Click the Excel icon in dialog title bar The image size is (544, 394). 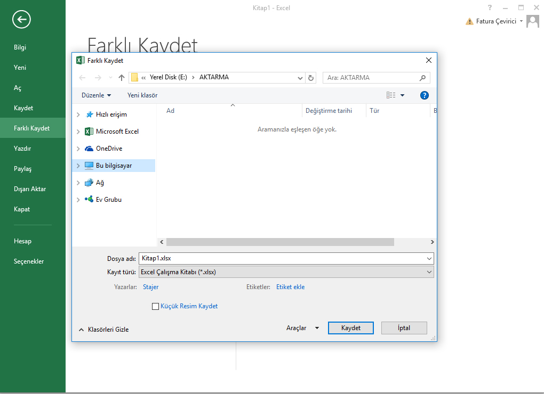81,60
